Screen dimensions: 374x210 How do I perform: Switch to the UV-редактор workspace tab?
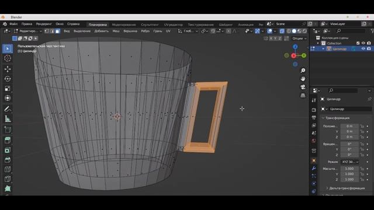tap(174, 24)
